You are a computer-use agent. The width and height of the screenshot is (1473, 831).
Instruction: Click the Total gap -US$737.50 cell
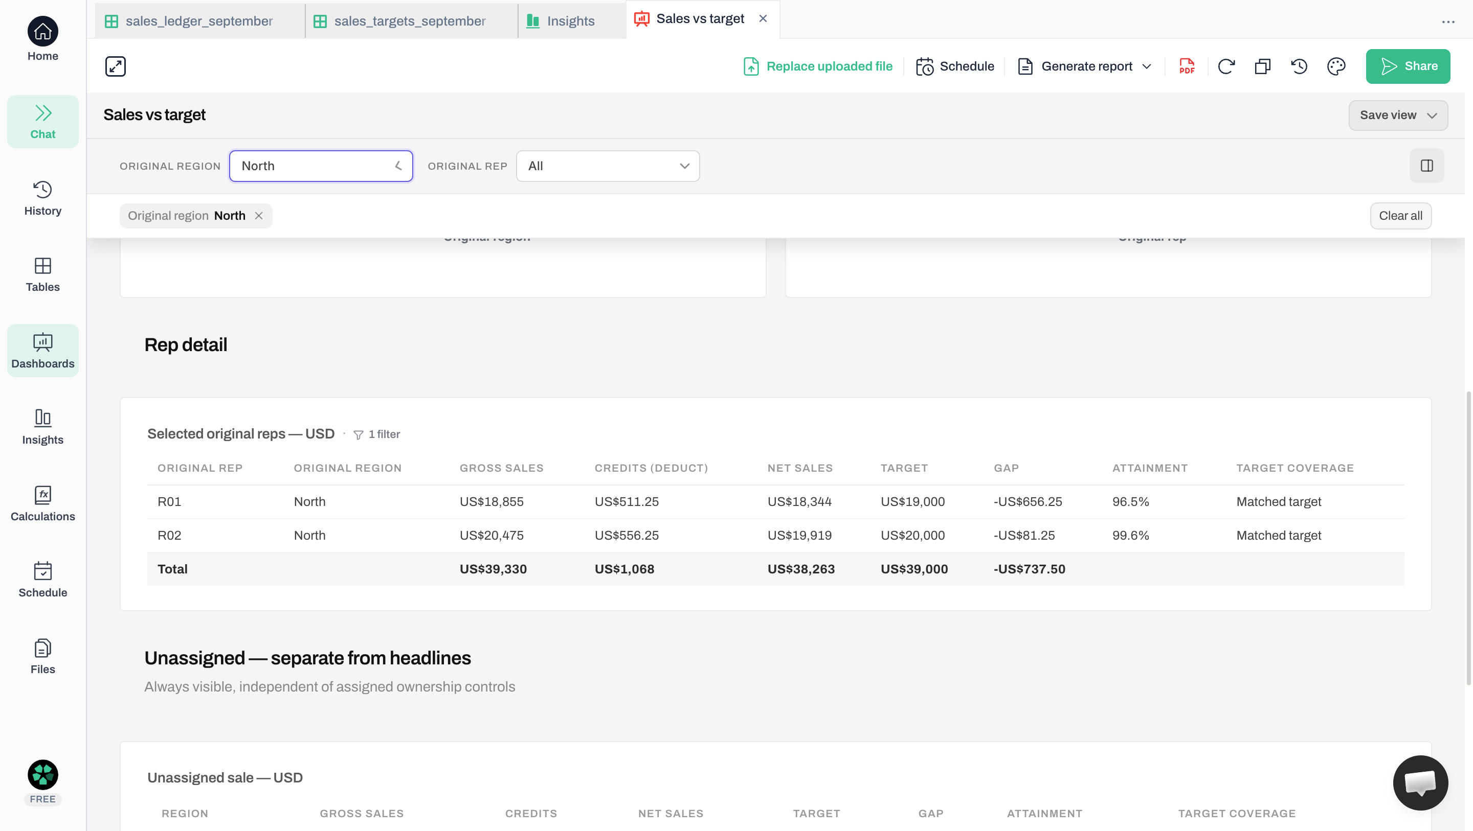coord(1029,569)
